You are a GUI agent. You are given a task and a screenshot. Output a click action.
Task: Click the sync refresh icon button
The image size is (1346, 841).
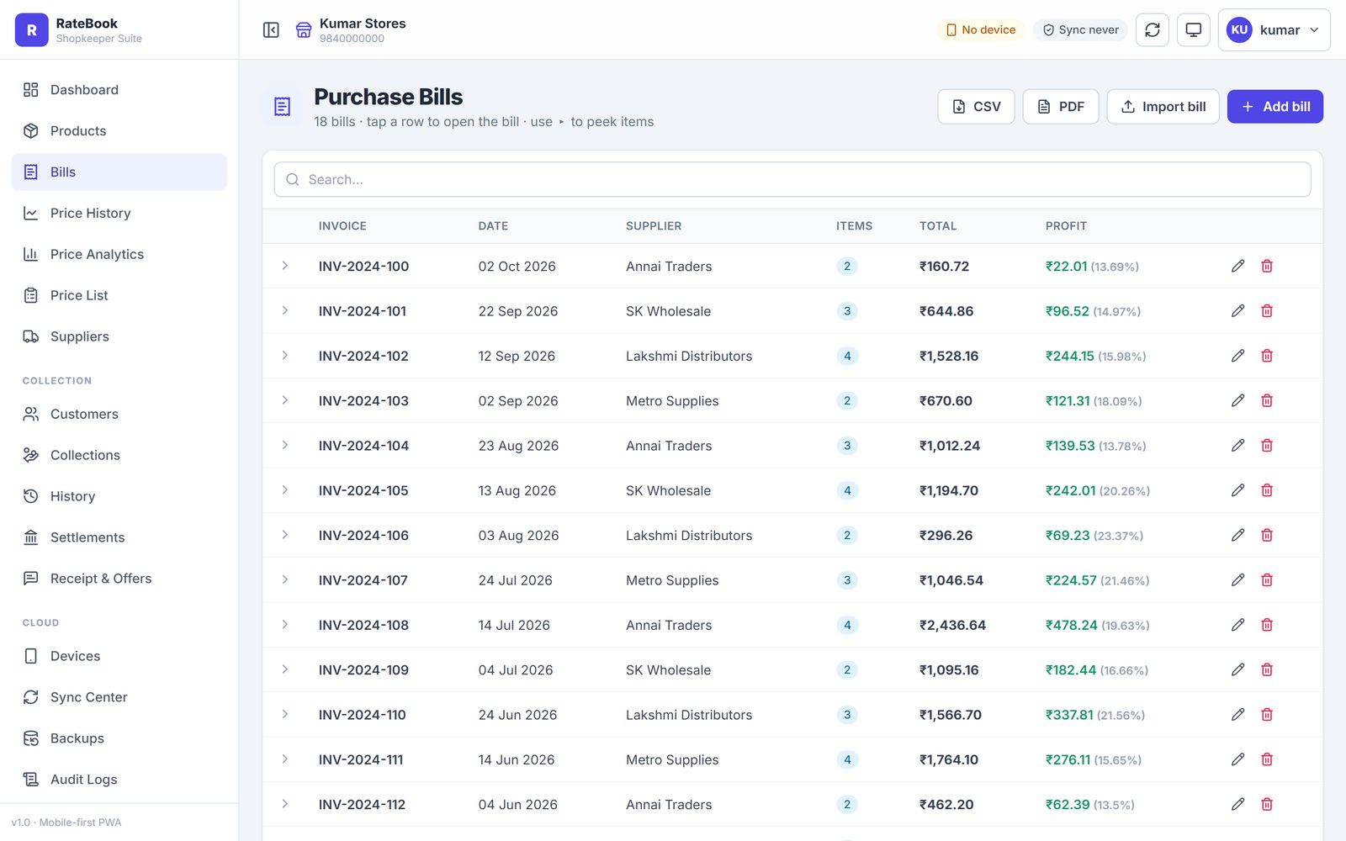point(1153,30)
